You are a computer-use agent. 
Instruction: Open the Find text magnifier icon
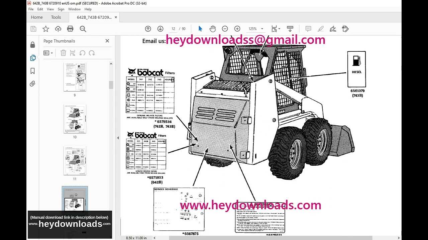point(83,29)
